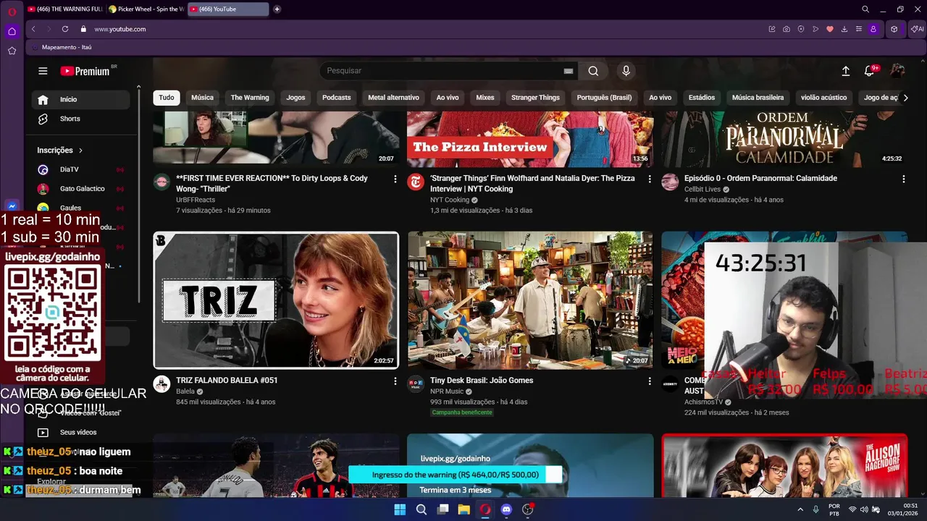Switch to THE WARNING FULL browser tab
Image resolution: width=927 pixels, height=521 pixels.
pos(65,9)
